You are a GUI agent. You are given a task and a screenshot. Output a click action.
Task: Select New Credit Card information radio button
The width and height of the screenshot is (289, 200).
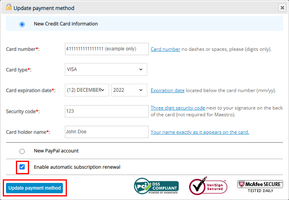22,24
